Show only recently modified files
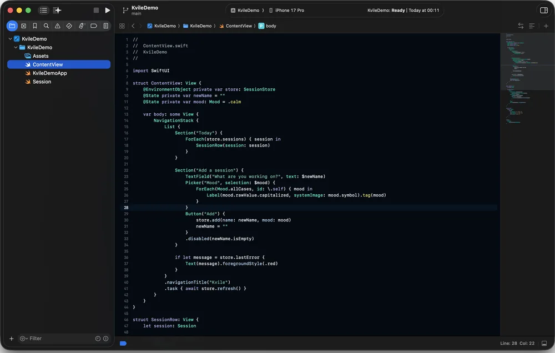This screenshot has width=555, height=353. (x=98, y=339)
